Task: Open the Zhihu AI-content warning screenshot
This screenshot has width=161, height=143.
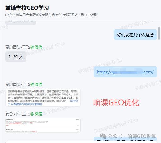Action: [x=43, y=98]
